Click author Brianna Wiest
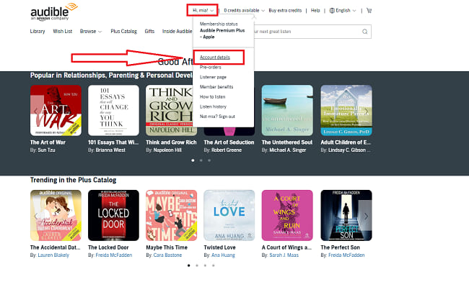This screenshot has width=469, height=282. (110, 150)
